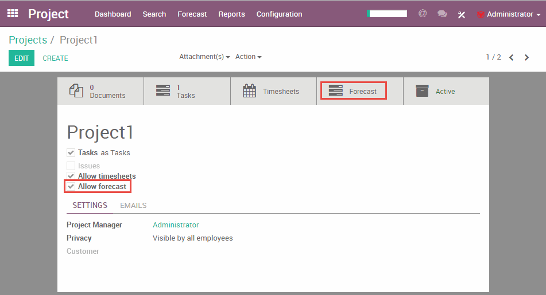Expand the Action dropdown
546x295 pixels.
[248, 57]
